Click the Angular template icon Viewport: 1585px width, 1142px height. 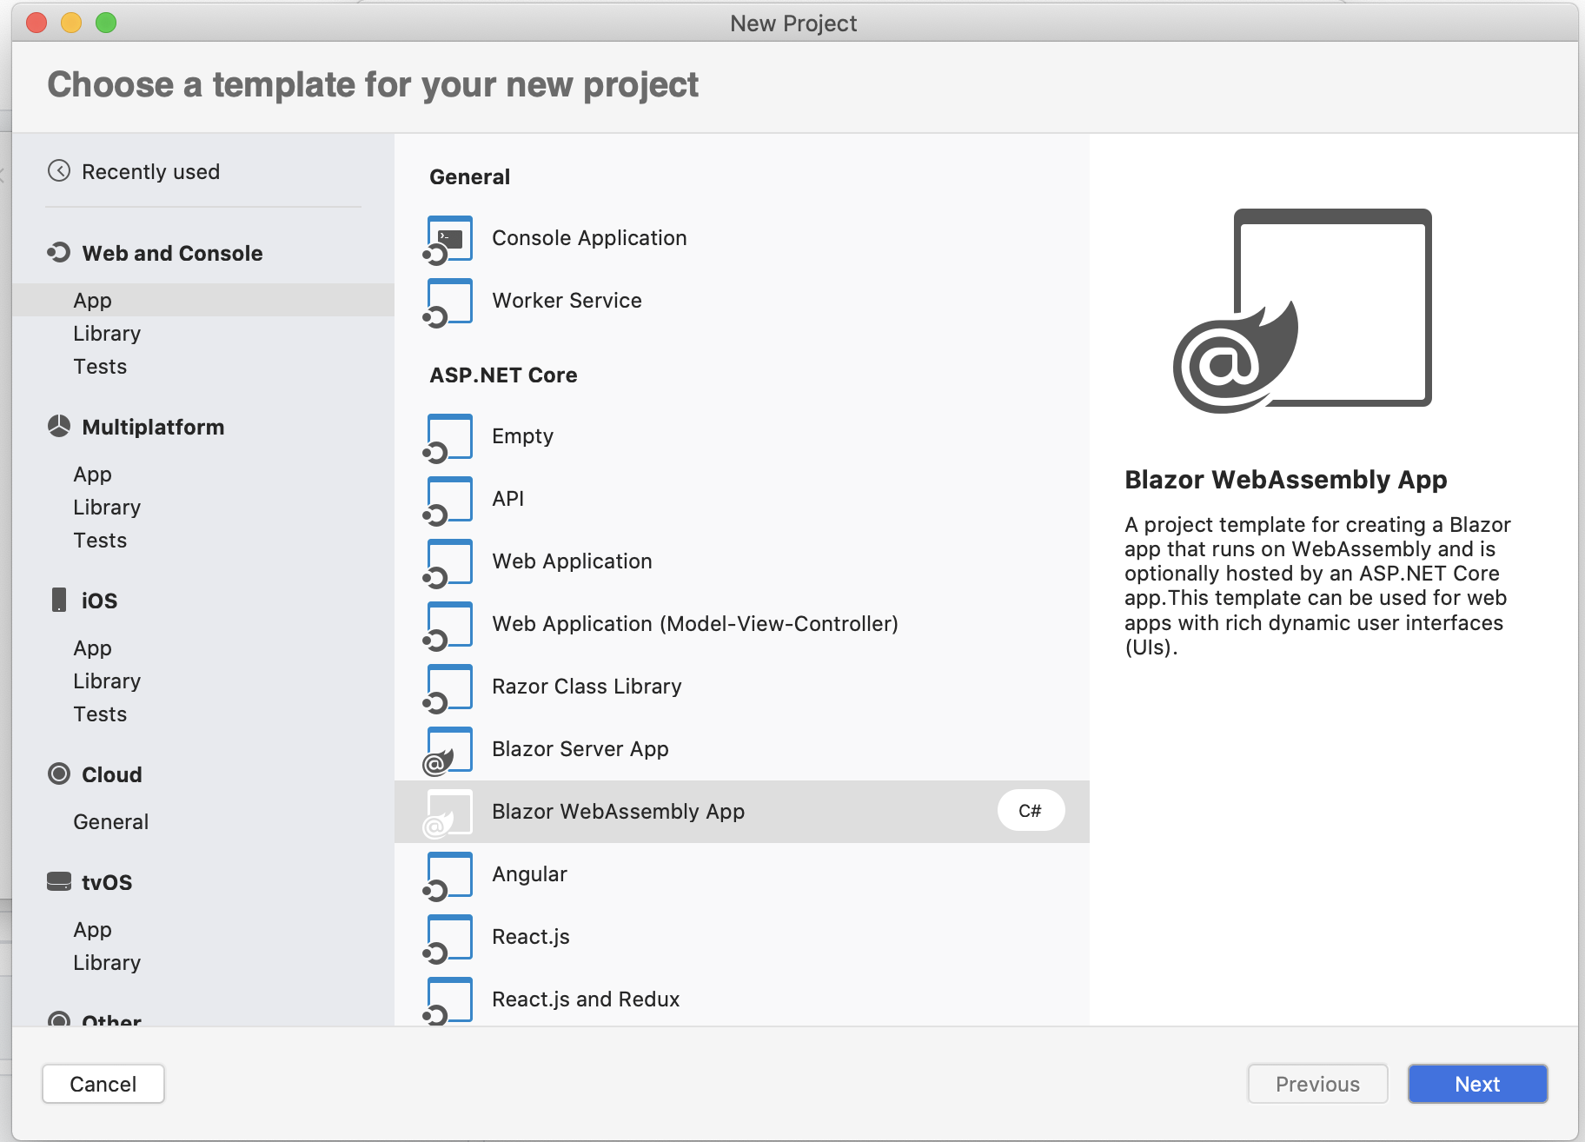[448, 874]
